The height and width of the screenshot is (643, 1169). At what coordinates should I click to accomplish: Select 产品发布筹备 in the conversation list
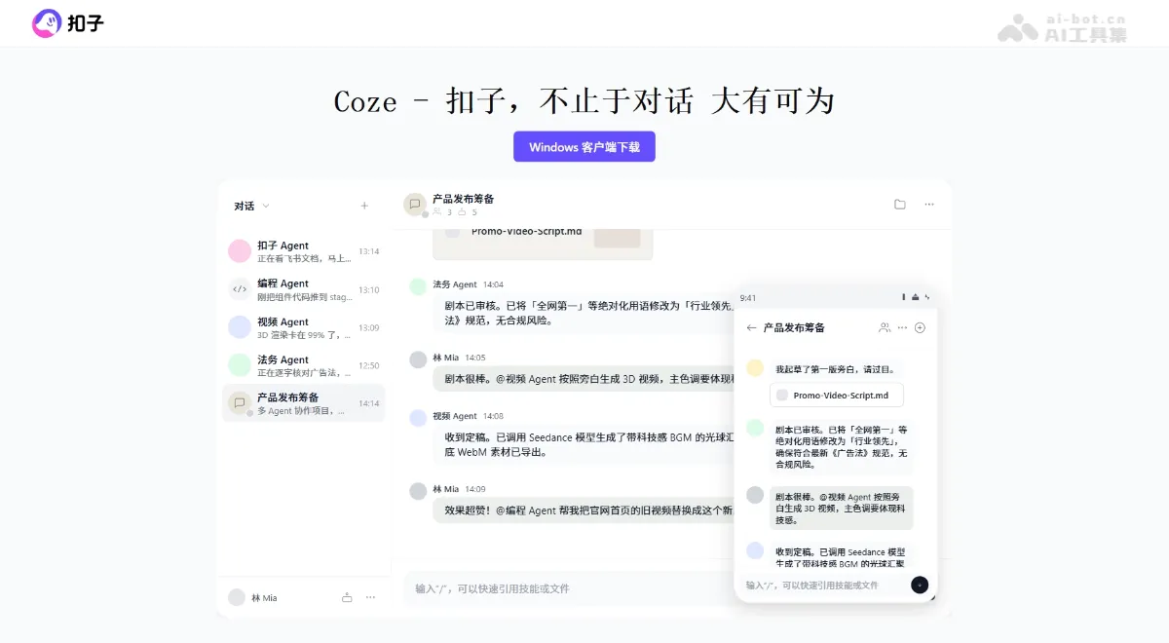(304, 403)
